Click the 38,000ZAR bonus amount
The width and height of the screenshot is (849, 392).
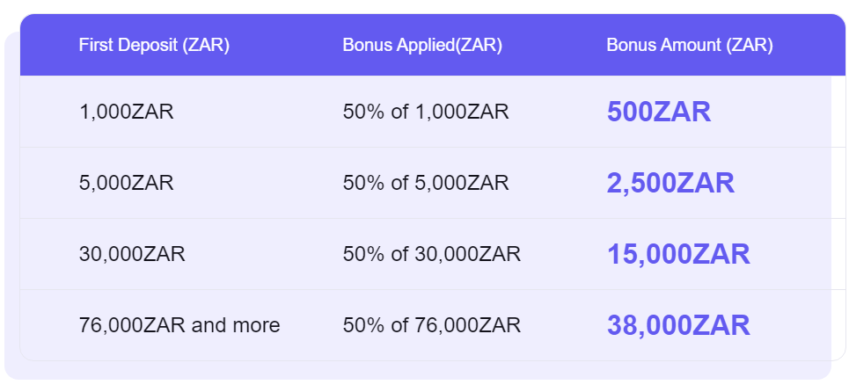pyautogui.click(x=678, y=325)
